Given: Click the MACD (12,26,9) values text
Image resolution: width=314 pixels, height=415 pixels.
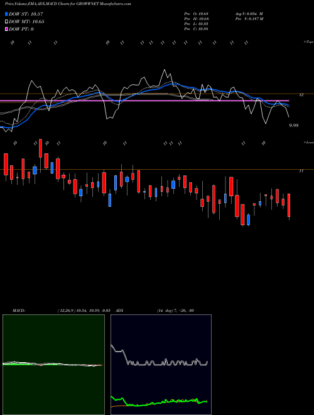Looking at the screenshot, I should pos(84,311).
